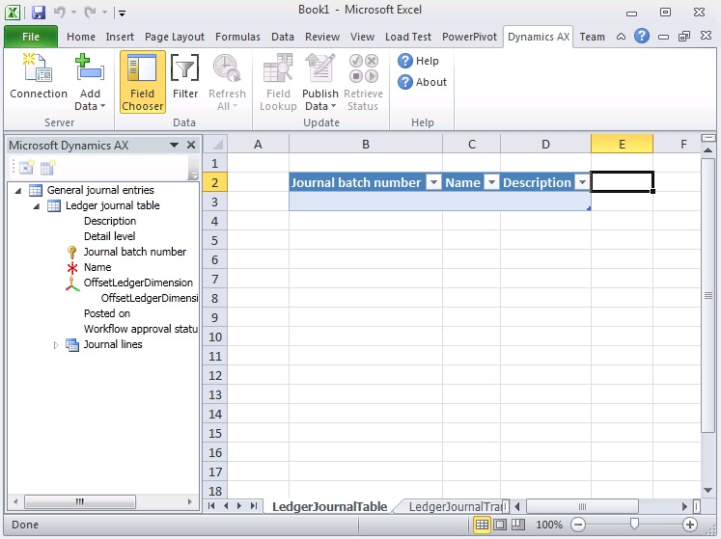Save the workbook from Quick Access toolbar
This screenshot has width=721, height=539.
pyautogui.click(x=39, y=12)
